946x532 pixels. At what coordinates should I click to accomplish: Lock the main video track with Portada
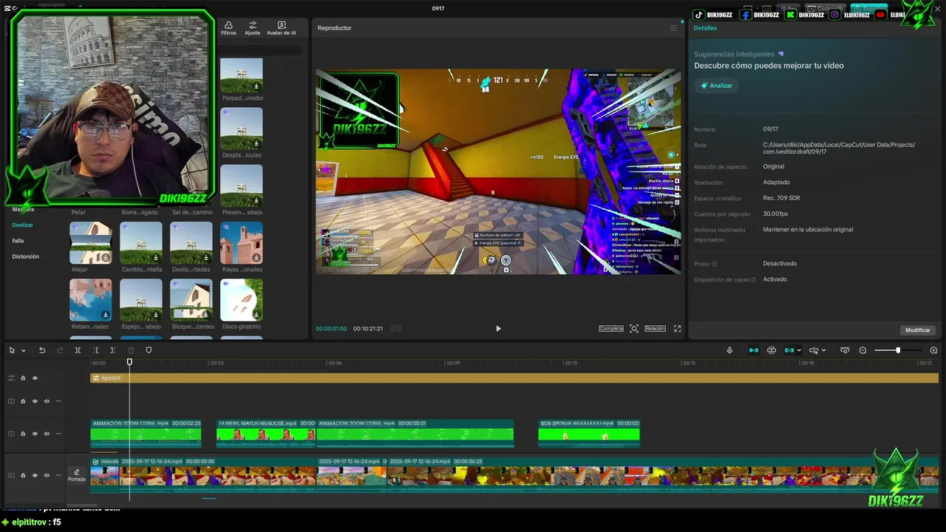click(x=23, y=475)
